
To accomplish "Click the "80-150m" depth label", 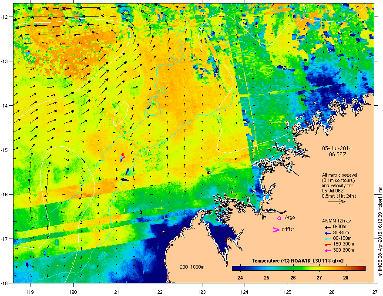I will pyautogui.click(x=342, y=238).
